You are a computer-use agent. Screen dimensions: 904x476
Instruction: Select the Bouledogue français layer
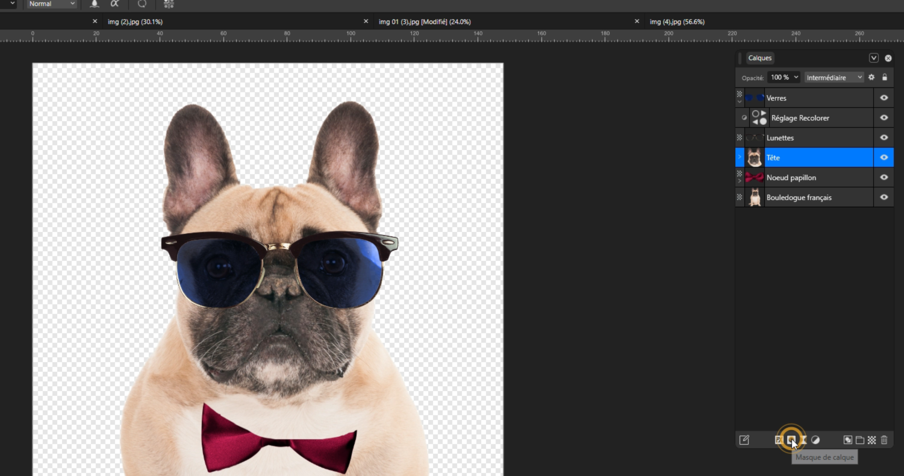799,198
